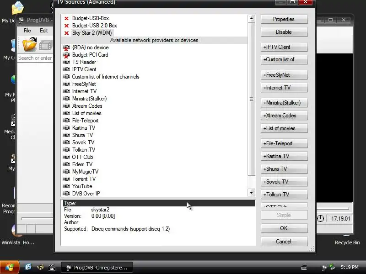This screenshot has height=274, width=366.
Task: Click the +Ministra(Stalker) button
Action: point(284,103)
